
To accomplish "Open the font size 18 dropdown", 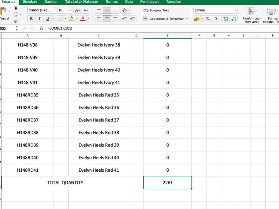I will [70, 10].
